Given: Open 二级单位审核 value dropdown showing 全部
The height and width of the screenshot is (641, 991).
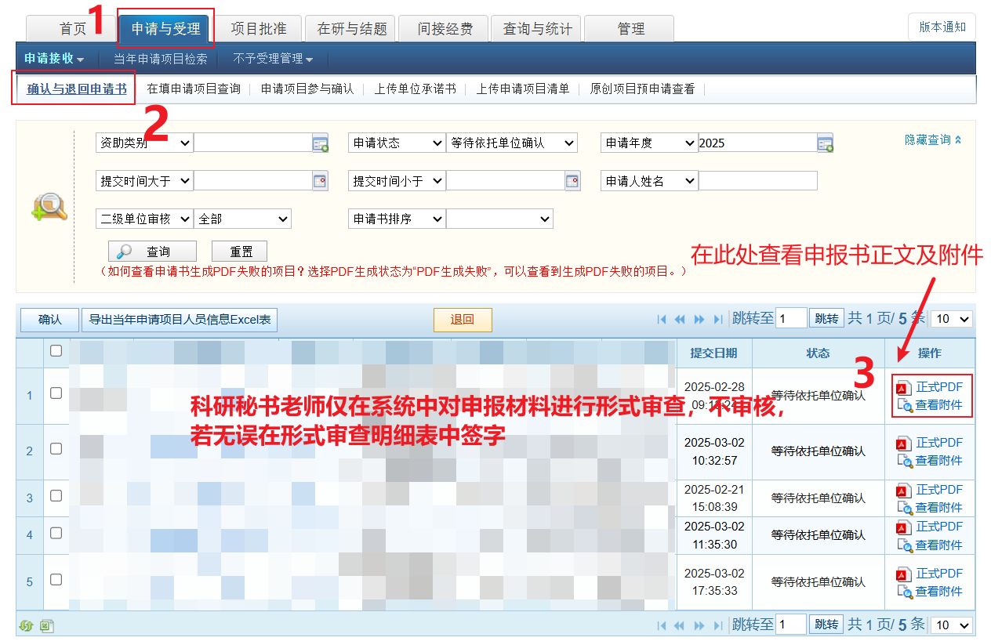Looking at the screenshot, I should point(242,219).
